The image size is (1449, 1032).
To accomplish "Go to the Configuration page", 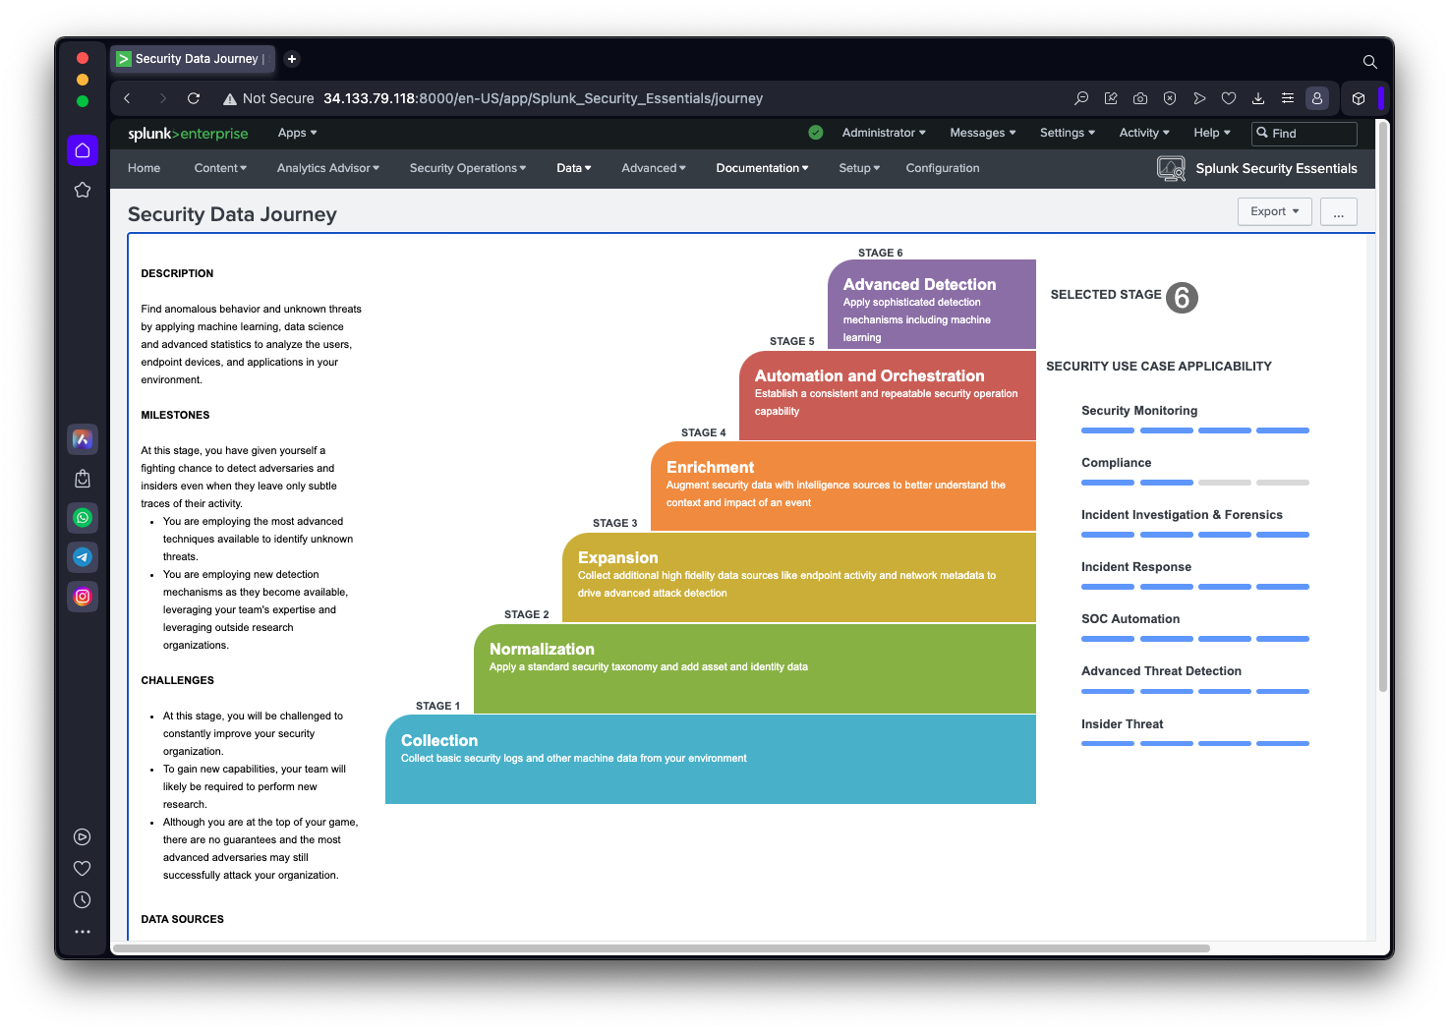I will pyautogui.click(x=942, y=168).
